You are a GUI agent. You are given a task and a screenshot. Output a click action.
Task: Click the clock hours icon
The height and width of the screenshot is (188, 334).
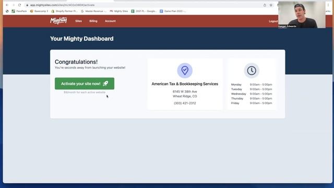click(252, 70)
